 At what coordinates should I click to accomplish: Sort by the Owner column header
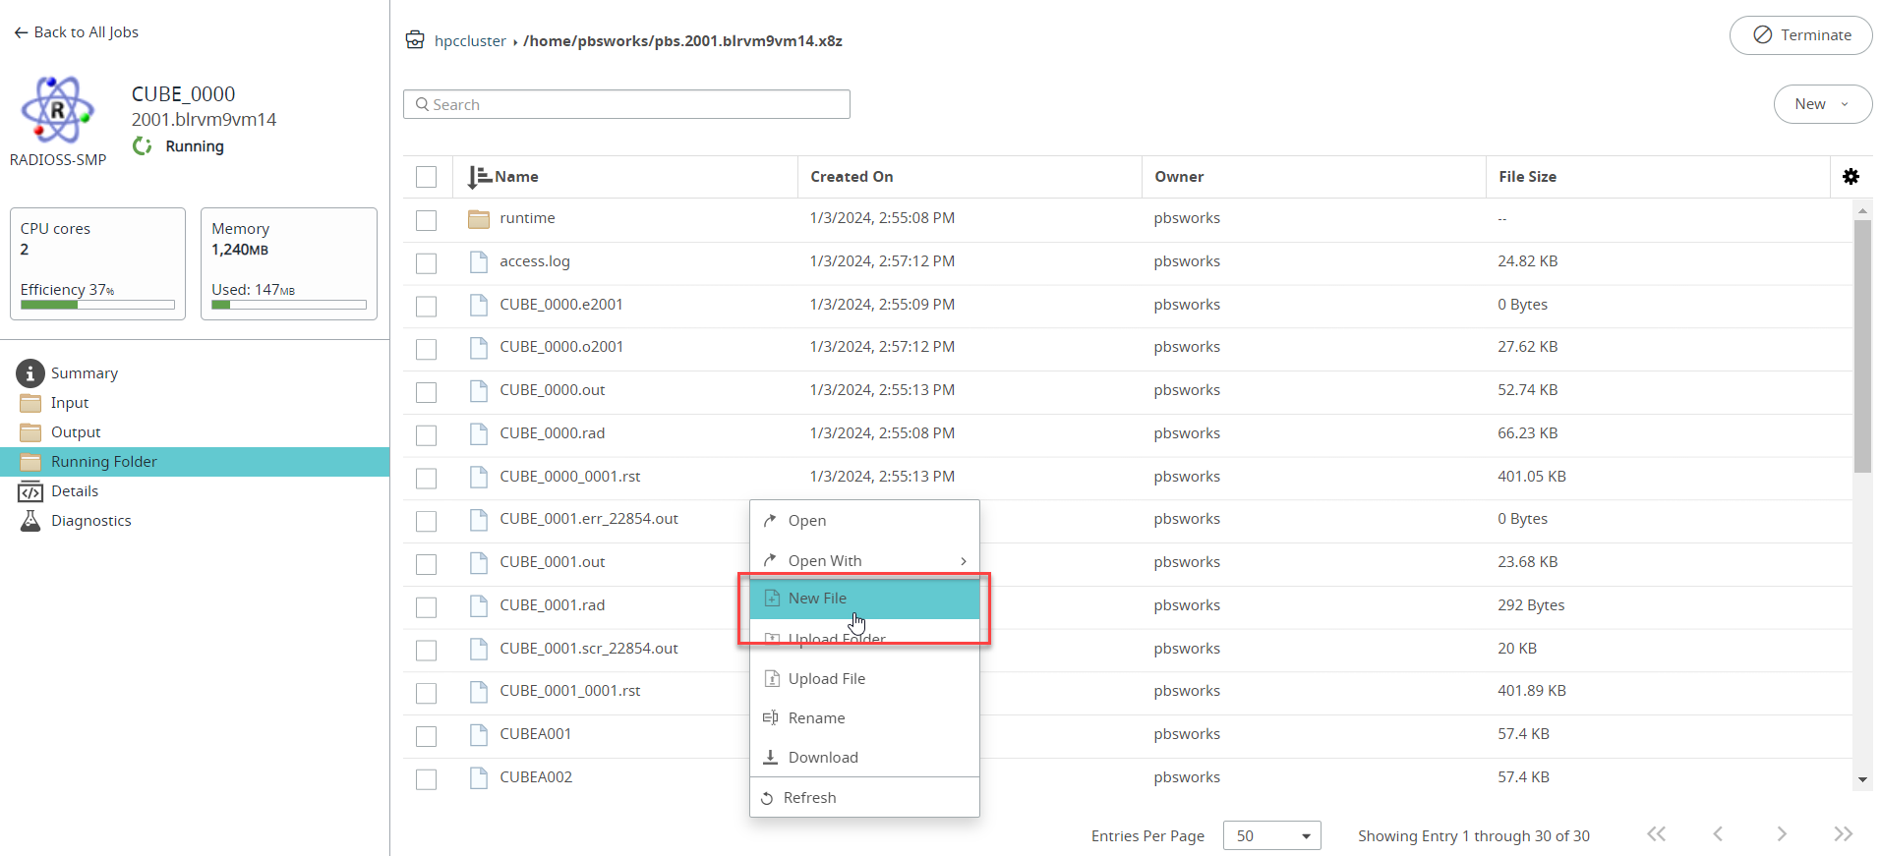(1179, 177)
